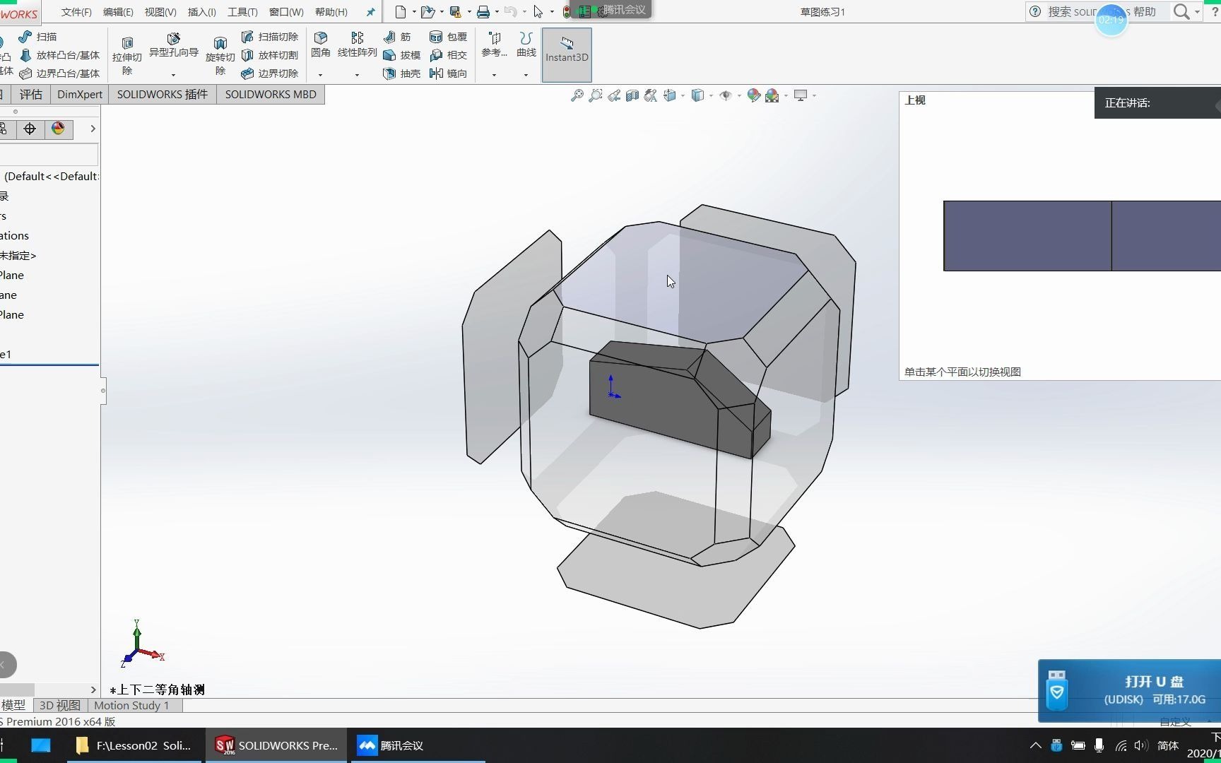Select the 抽壳 shell tool
The width and height of the screenshot is (1221, 763).
(401, 73)
